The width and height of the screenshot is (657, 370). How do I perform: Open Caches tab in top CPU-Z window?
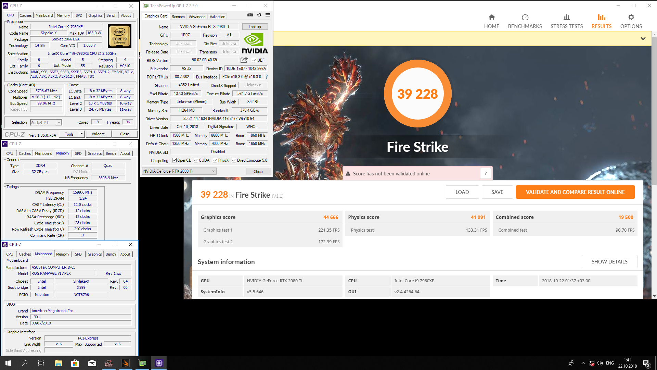click(26, 15)
